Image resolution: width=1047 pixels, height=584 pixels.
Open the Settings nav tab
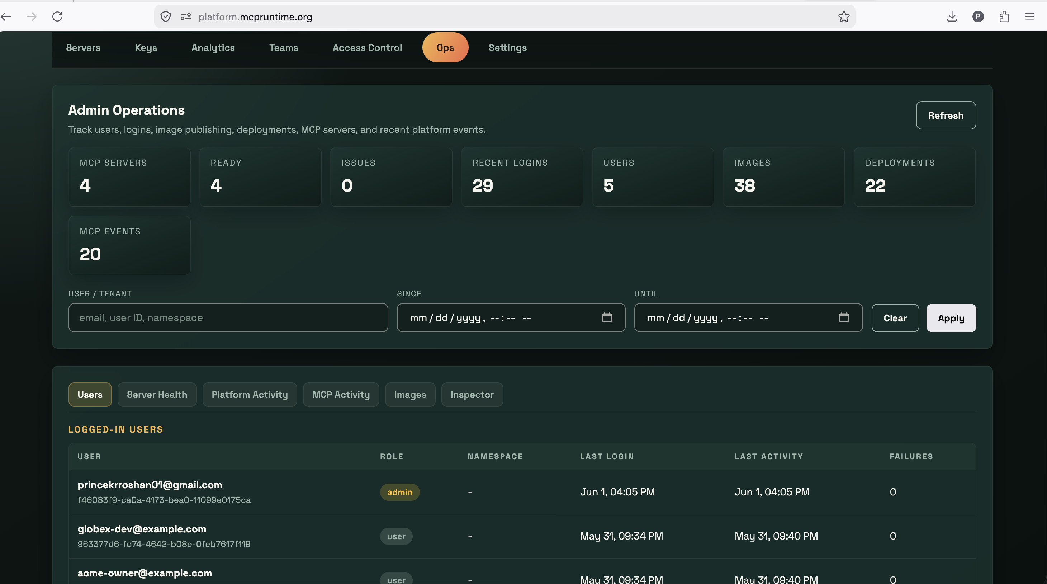[x=507, y=48]
